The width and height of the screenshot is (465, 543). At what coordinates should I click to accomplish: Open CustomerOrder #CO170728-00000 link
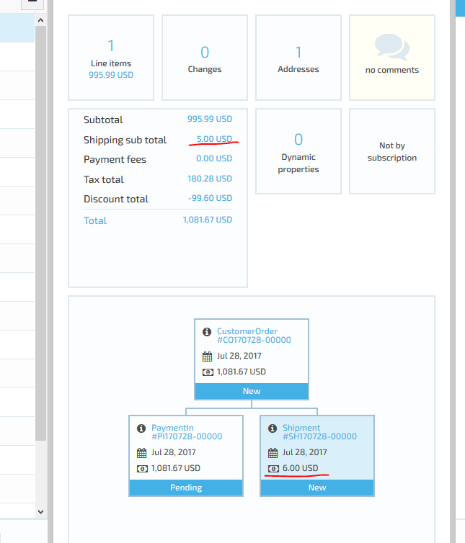(x=254, y=336)
